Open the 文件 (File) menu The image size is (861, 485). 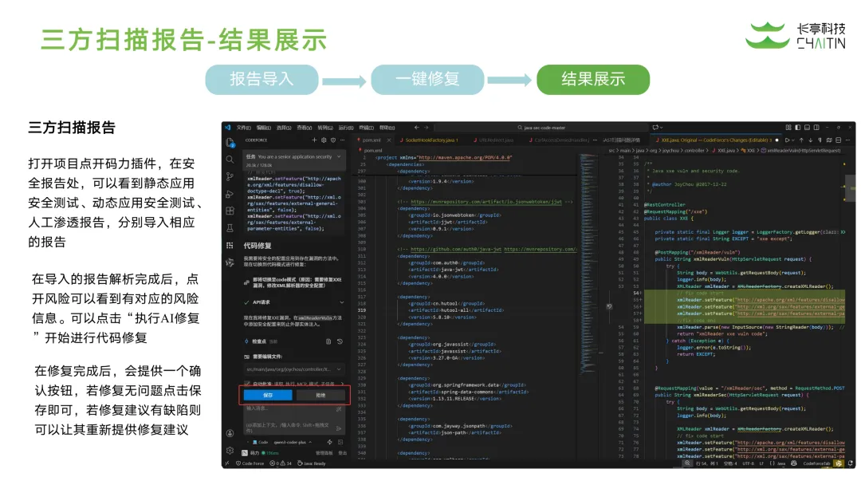243,128
